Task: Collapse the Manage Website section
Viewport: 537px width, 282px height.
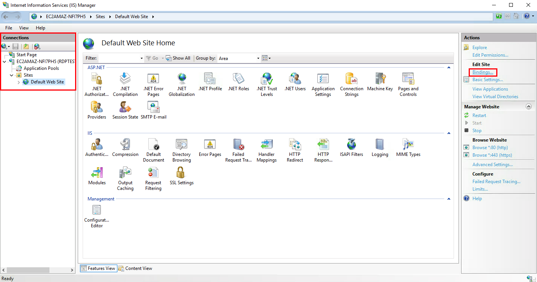Action: (528, 107)
